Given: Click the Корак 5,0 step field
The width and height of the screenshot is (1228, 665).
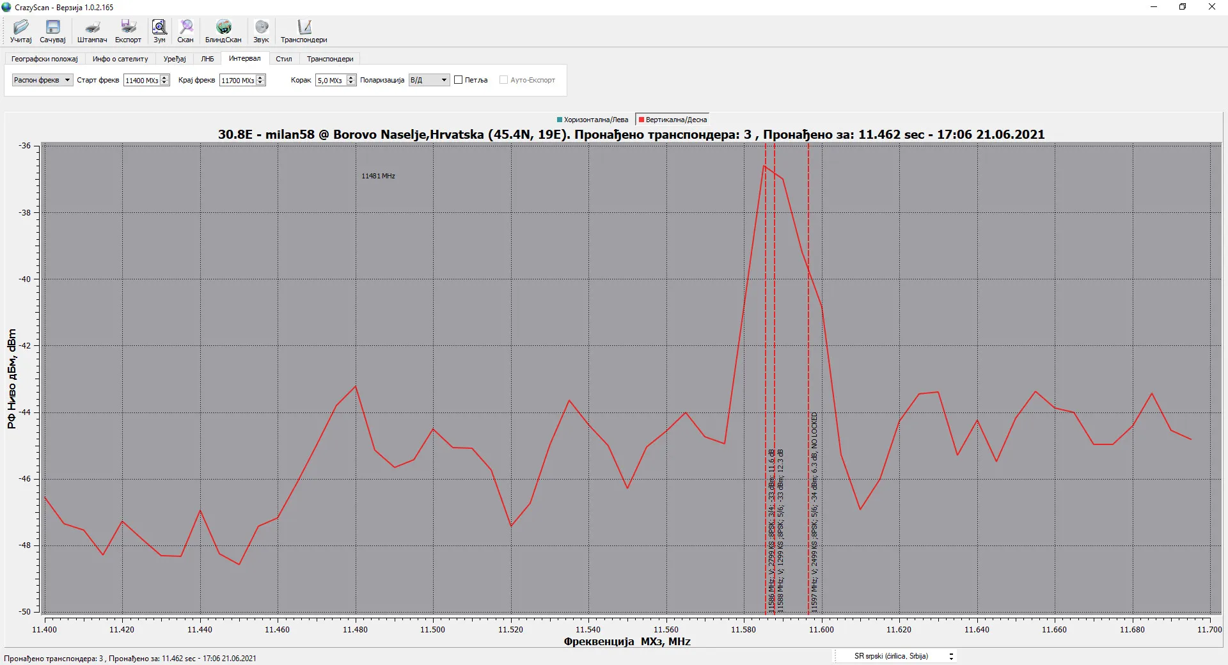Looking at the screenshot, I should click(331, 81).
